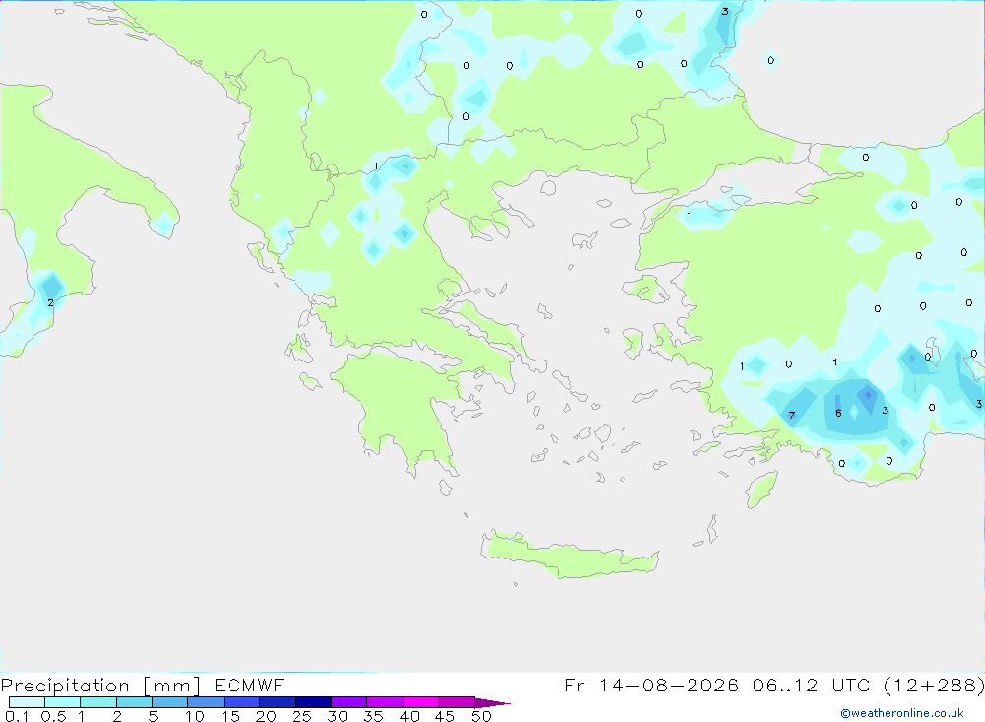Open the weatheronline.co.uk copyright link
985x722 pixels.
[902, 713]
